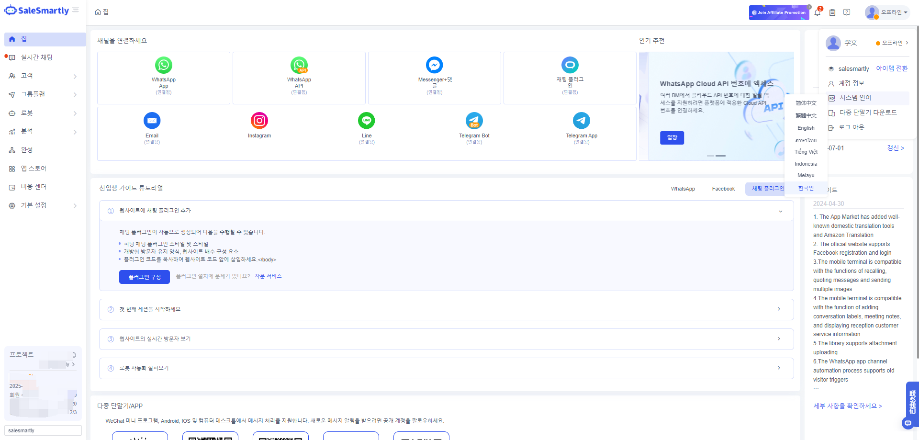The height and width of the screenshot is (440, 919).
Task: Click the WhatsApp App channel icon
Action: coord(163,65)
